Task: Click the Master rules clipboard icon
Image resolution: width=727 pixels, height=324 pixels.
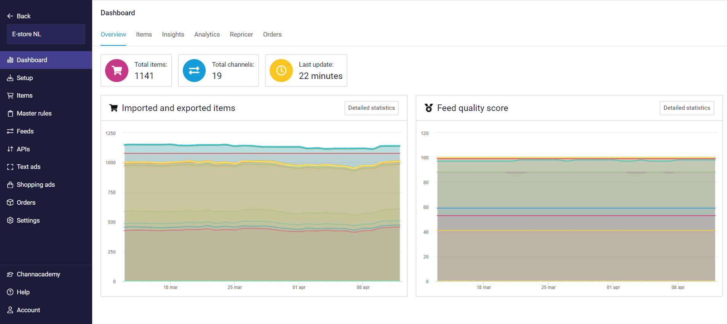Action: 10,113
